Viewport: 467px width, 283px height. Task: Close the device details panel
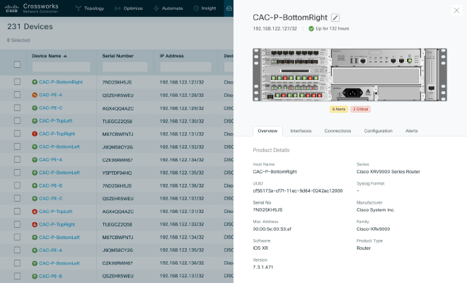click(456, 11)
